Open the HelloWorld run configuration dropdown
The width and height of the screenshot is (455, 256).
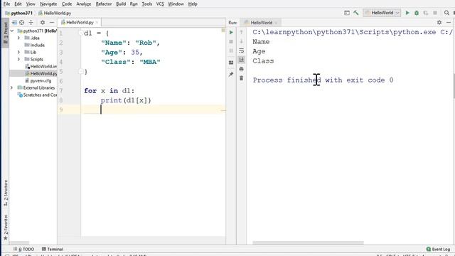(x=382, y=13)
